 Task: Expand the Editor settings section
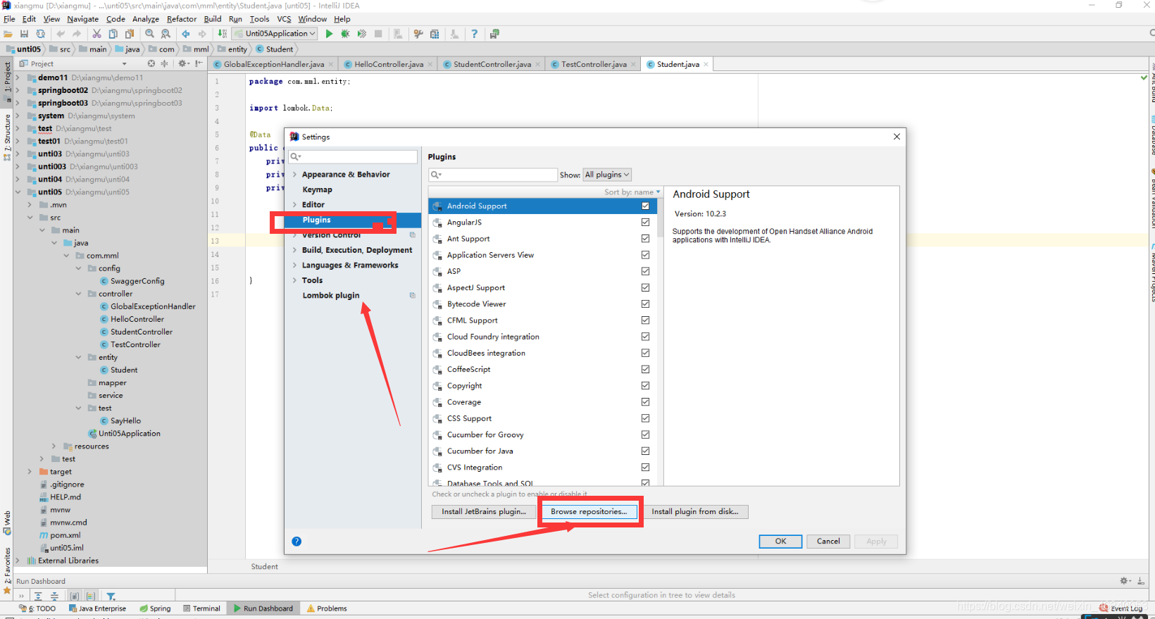click(x=294, y=205)
